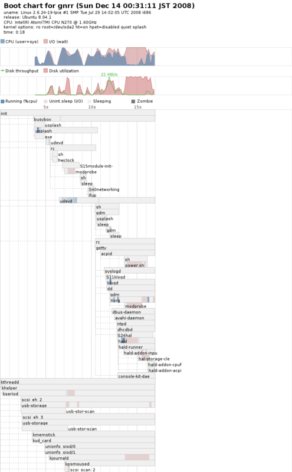
Task: Click the CPU Intel Atom N270 line
Action: 50,22
